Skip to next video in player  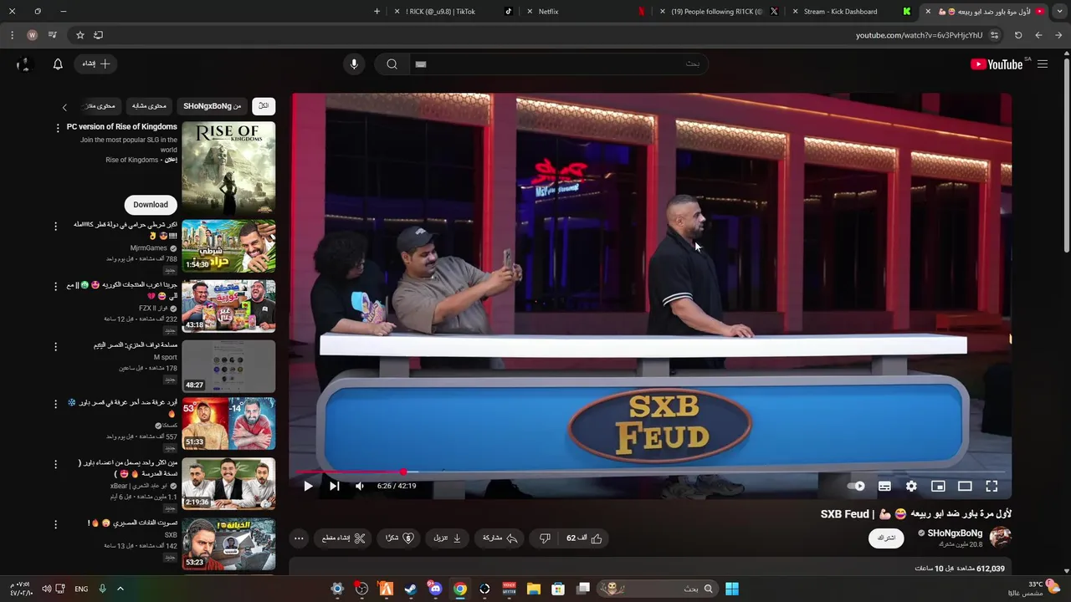334,486
